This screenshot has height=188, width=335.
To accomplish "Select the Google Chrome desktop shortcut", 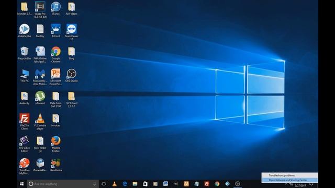I will 56,54.
